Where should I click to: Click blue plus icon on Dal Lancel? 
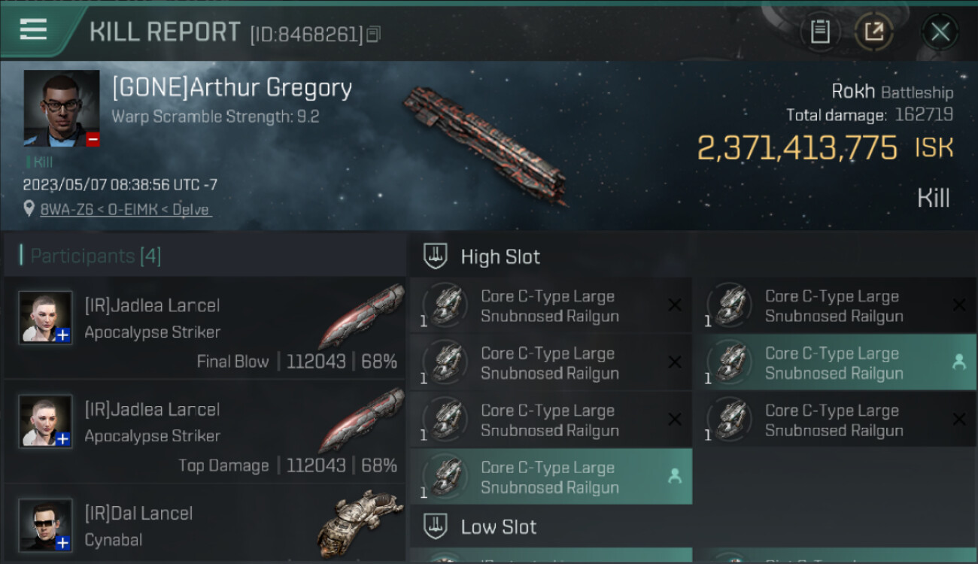pos(63,542)
